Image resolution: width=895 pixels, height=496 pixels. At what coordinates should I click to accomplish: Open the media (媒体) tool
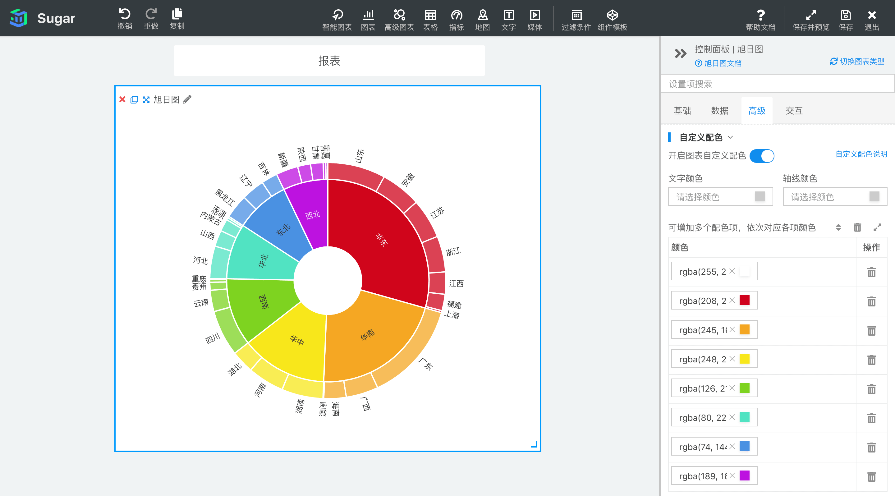(x=535, y=20)
